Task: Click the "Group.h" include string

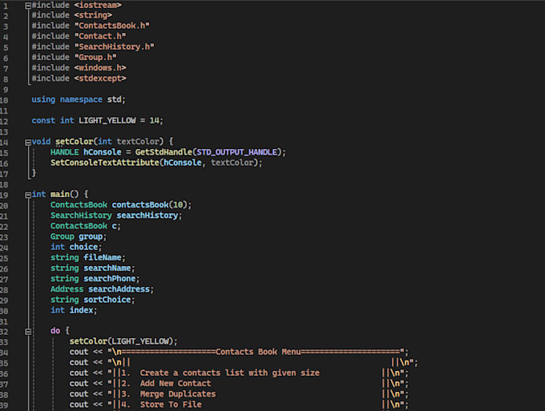Action: [x=95, y=58]
